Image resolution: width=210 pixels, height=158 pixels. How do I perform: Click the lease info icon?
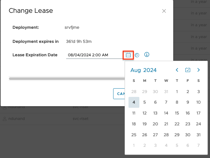(147, 55)
